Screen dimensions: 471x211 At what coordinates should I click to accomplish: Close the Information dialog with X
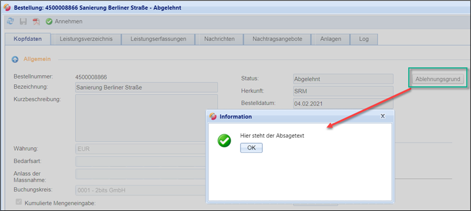coord(383,116)
